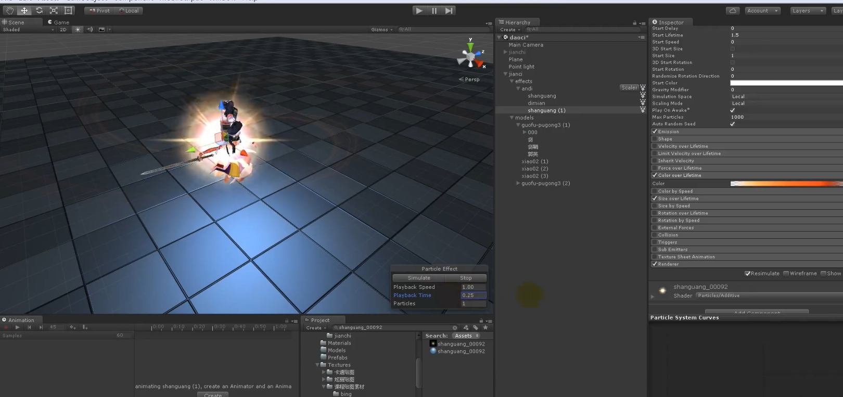
Task: Disable Color over Lifetime module
Action: 655,175
